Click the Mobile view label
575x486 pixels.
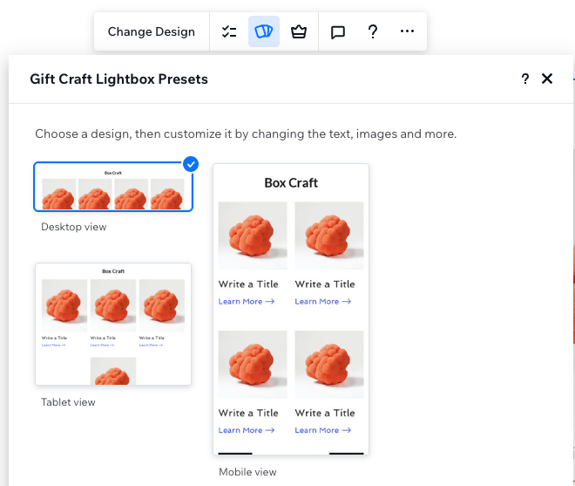(247, 472)
